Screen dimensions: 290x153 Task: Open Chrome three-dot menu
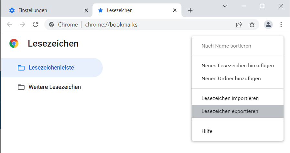(x=281, y=25)
